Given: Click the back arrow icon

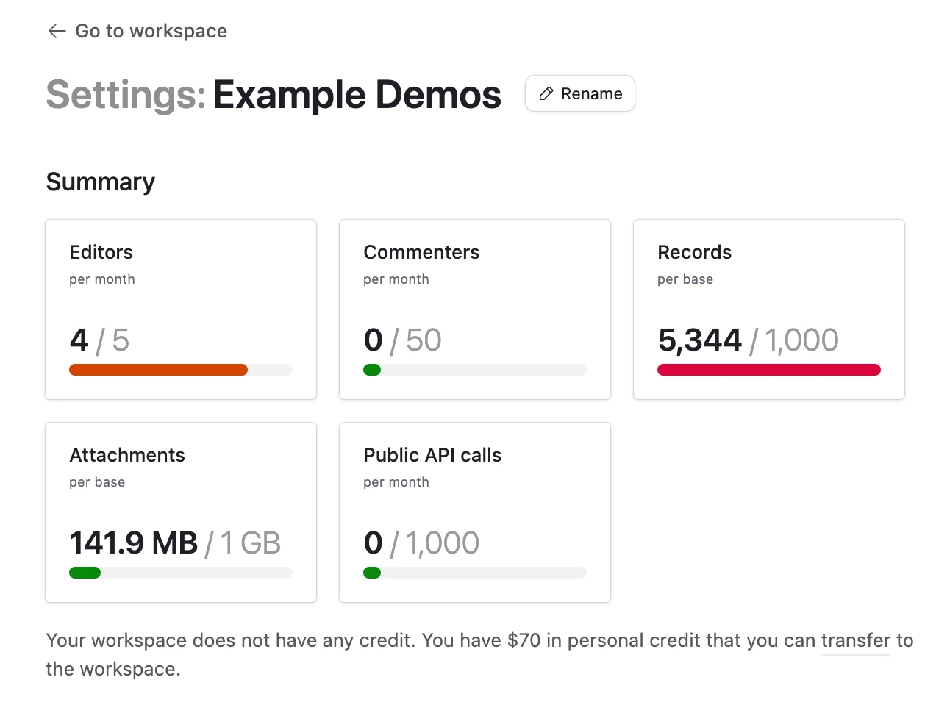Looking at the screenshot, I should (57, 31).
